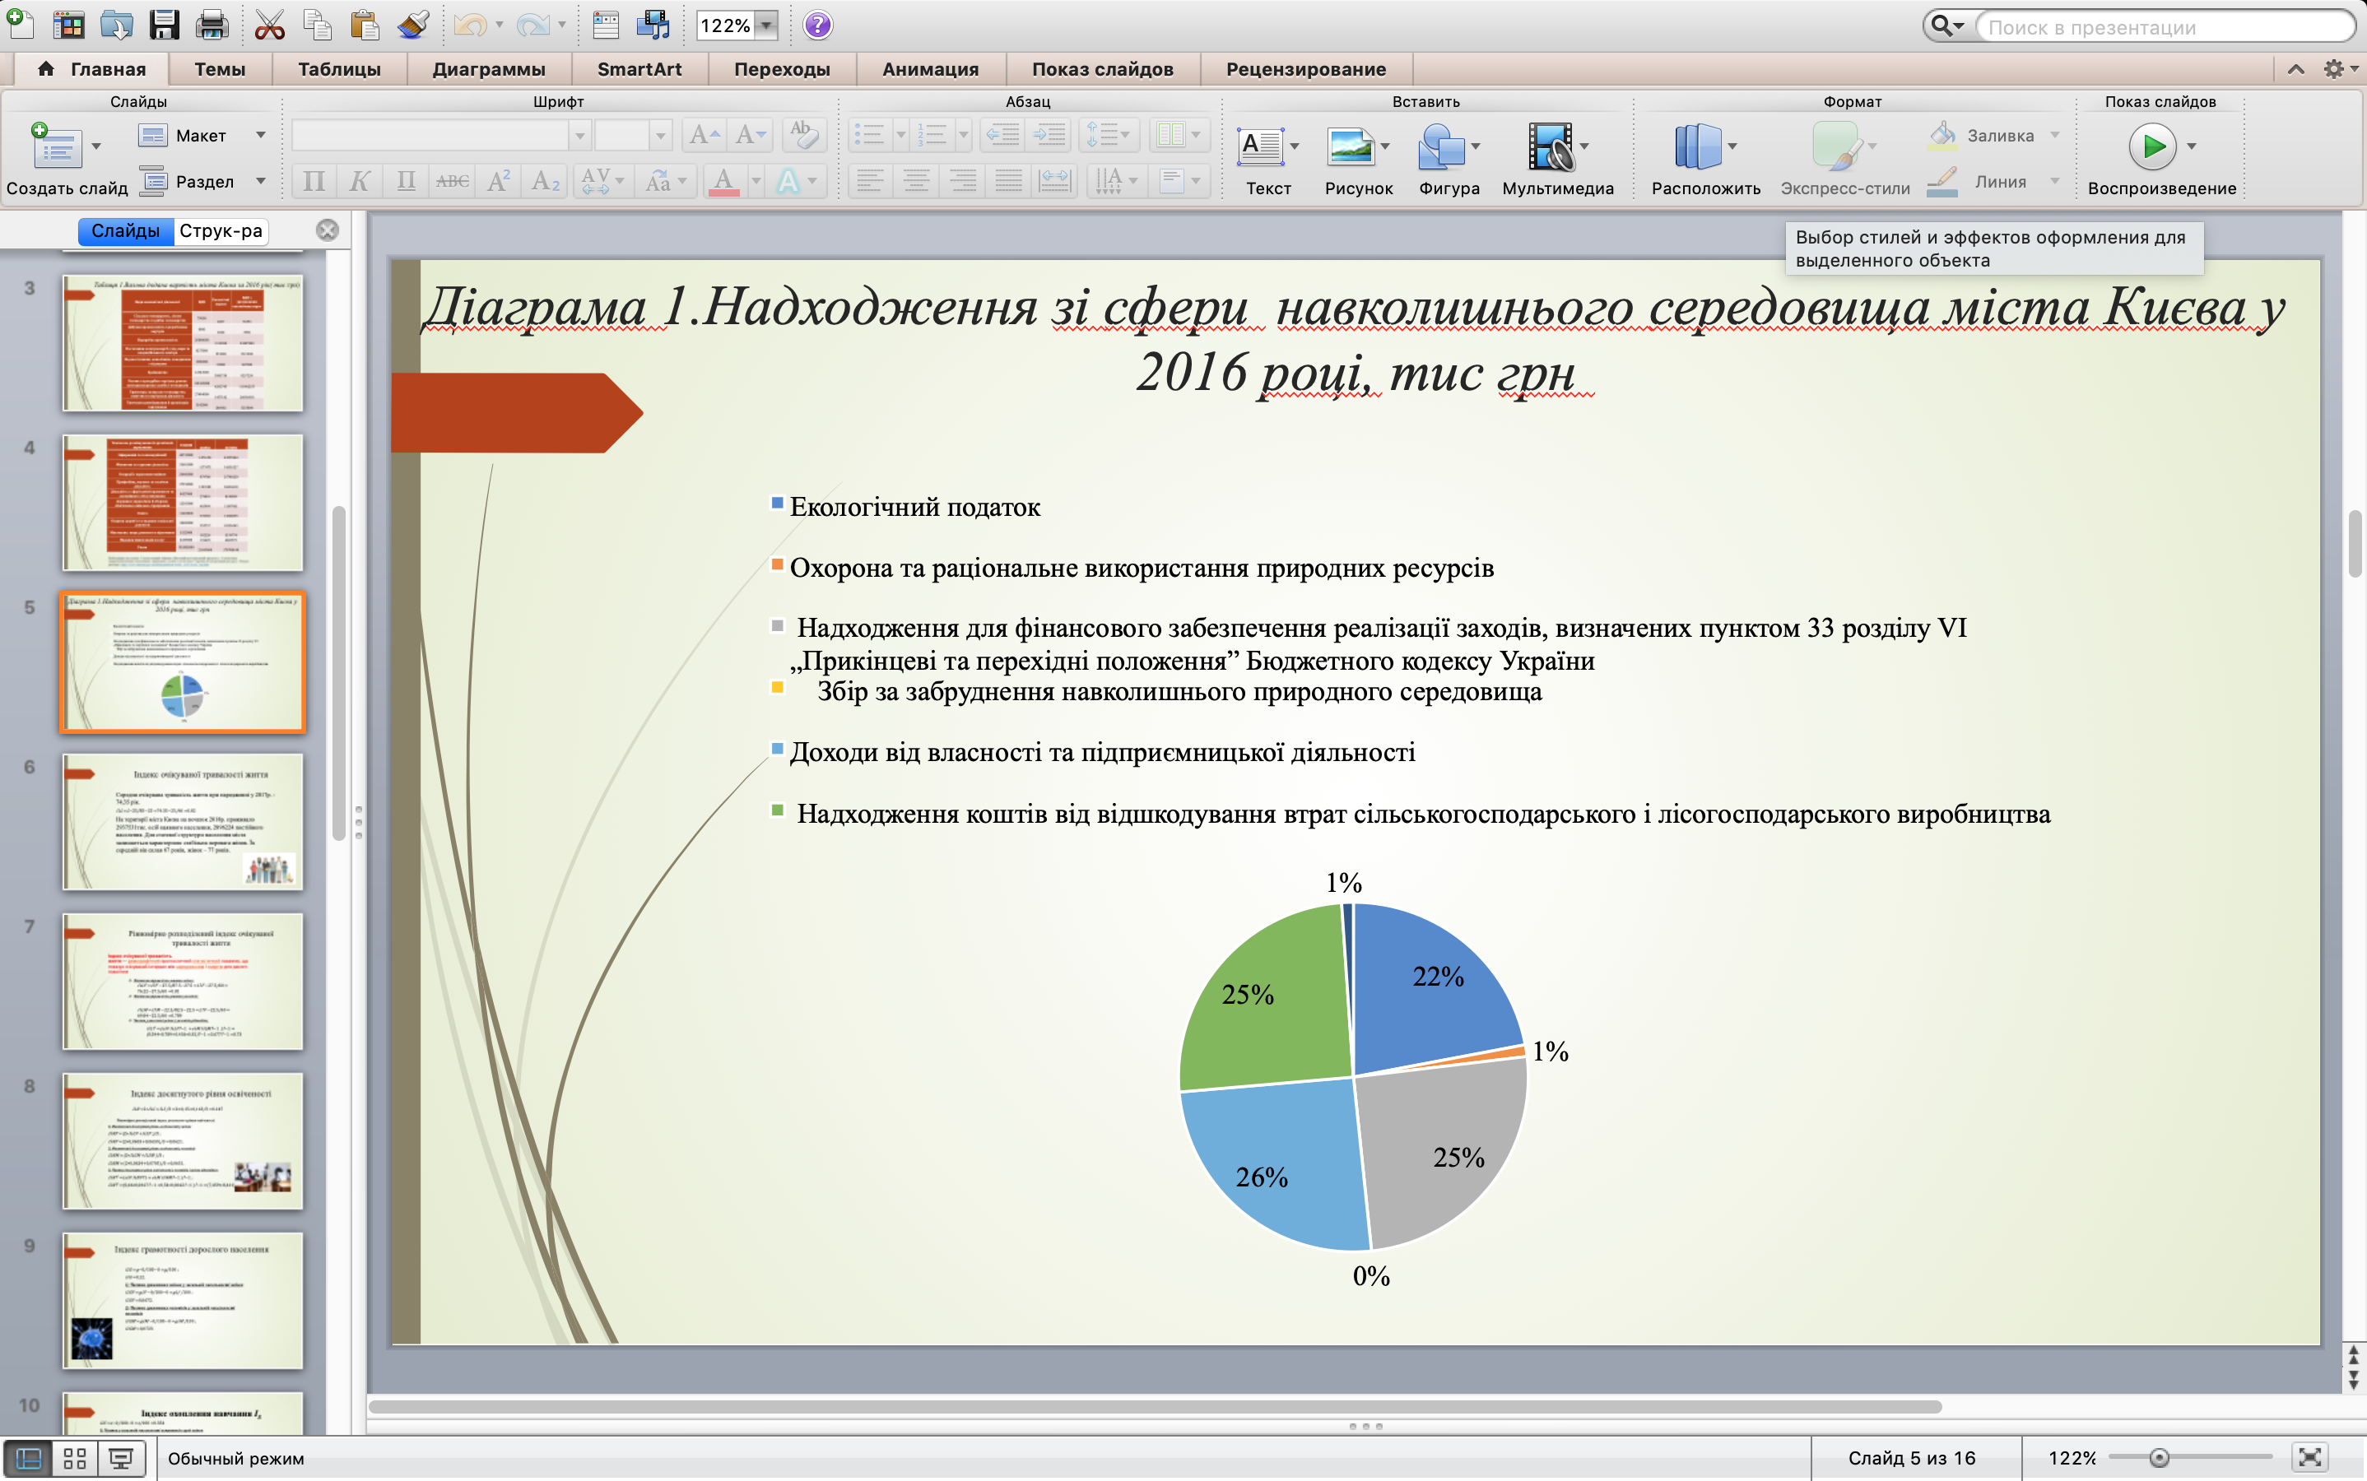This screenshot has height=1481, width=2367.
Task: Open the Переходы ribbon tab
Action: (782, 70)
